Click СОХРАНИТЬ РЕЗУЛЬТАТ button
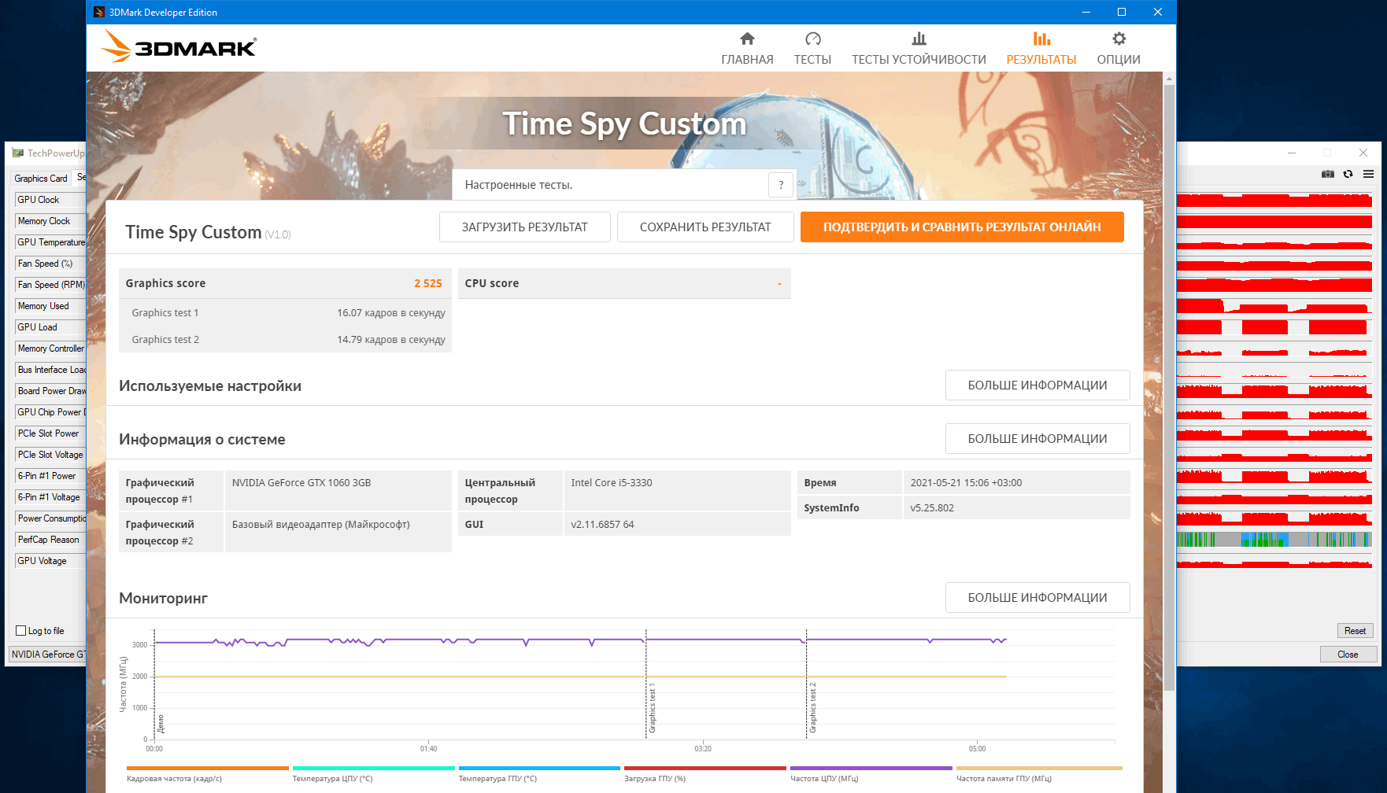 705,227
